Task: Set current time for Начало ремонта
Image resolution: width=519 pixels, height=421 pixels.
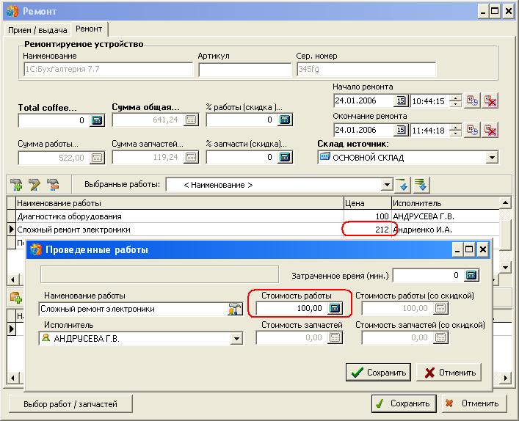Action: pos(474,100)
